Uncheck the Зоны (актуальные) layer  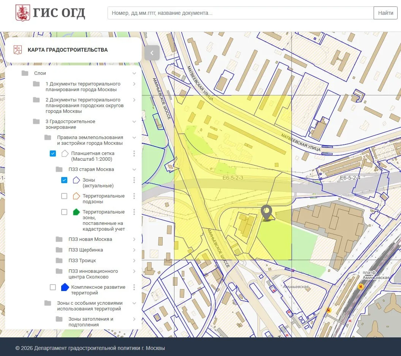coord(64,180)
